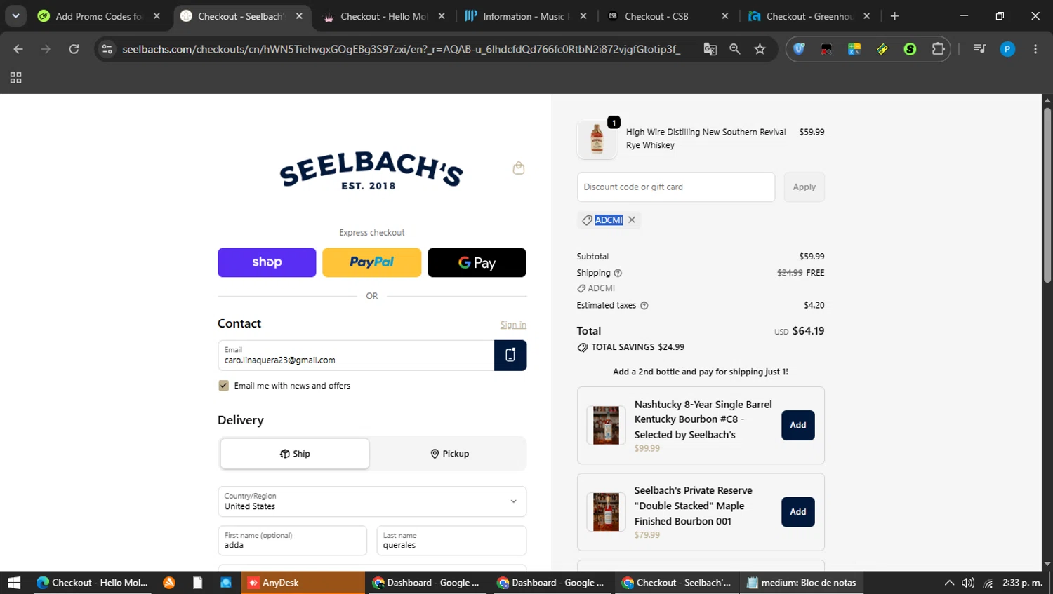Open the zoom magnifier icon in address bar
This screenshot has width=1053, height=594.
click(735, 49)
